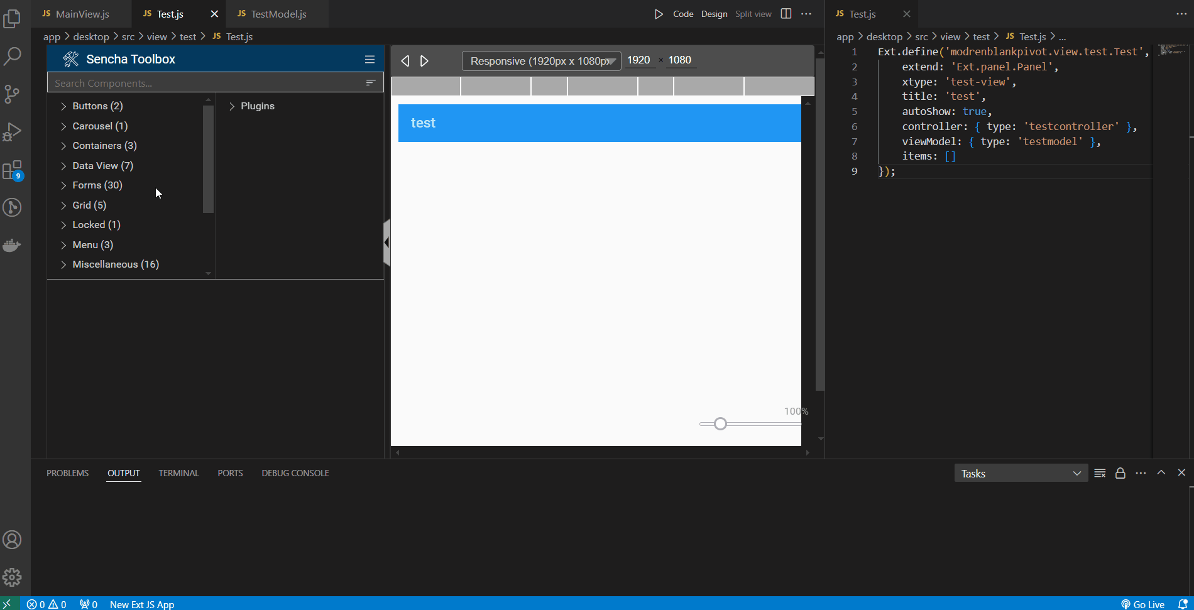Open the Tasks output channel dropdown
This screenshot has width=1194, height=610.
[x=1021, y=474]
